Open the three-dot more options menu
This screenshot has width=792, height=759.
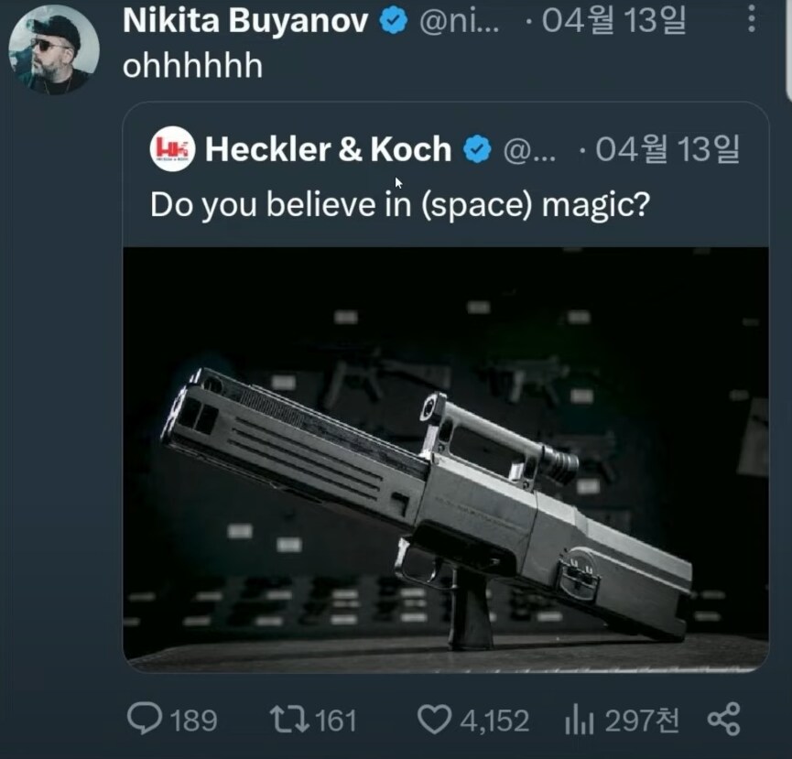[751, 19]
